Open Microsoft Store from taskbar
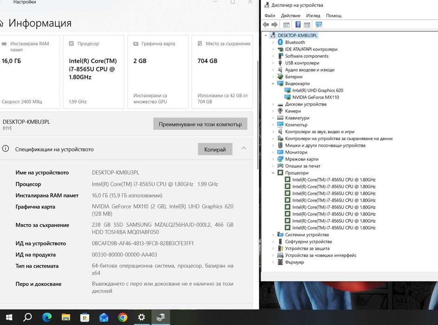This screenshot has width=438, height=325. tap(85, 317)
